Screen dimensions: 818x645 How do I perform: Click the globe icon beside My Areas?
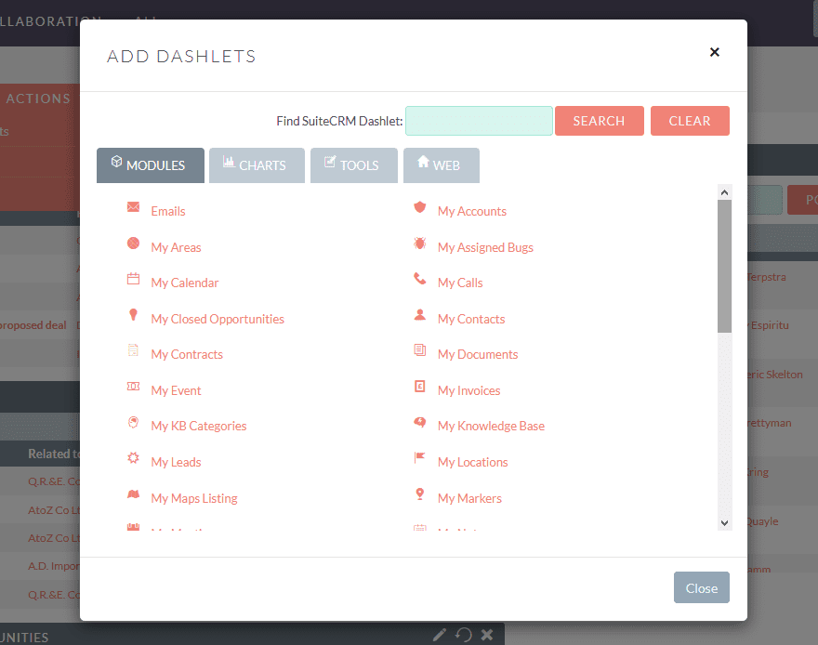tap(134, 243)
